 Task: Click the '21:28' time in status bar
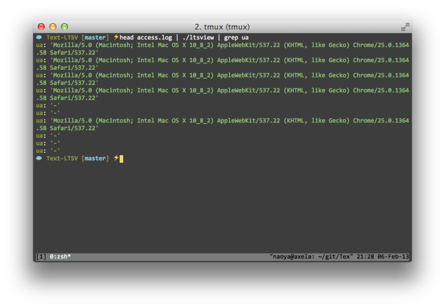(365, 257)
